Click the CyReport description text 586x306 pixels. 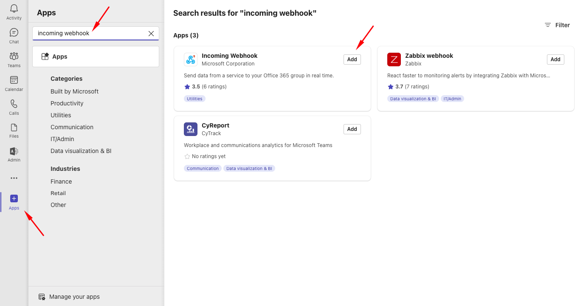tap(258, 145)
